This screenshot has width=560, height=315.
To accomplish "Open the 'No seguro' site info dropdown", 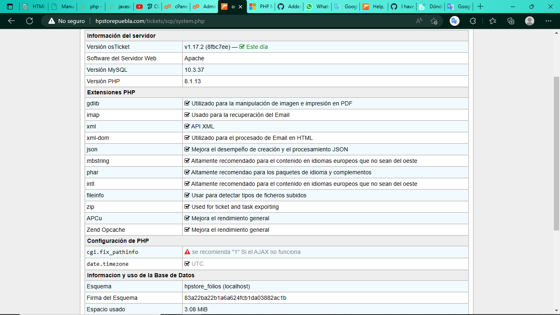I will click(x=66, y=21).
